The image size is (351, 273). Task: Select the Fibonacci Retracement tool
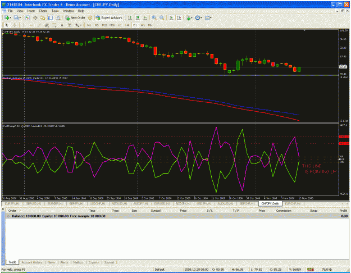tap(54, 25)
